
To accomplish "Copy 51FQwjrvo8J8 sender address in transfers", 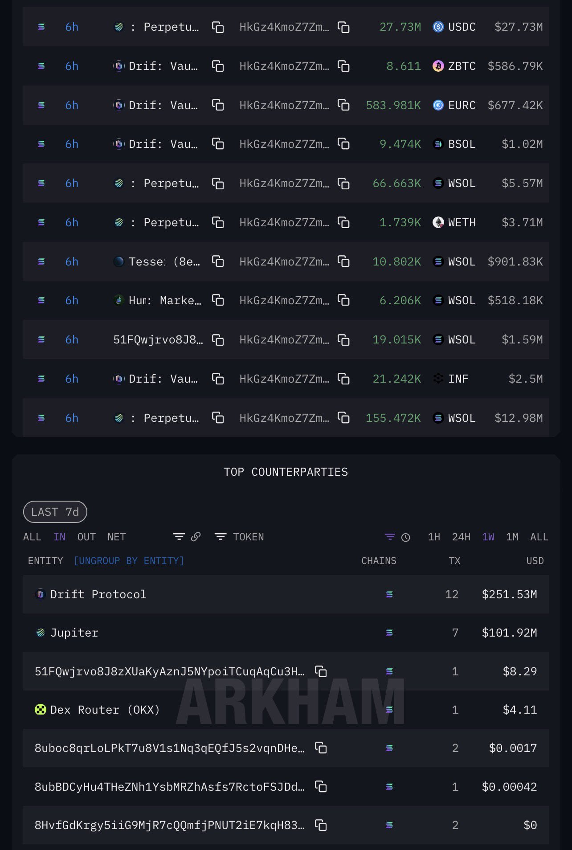I will coord(217,340).
